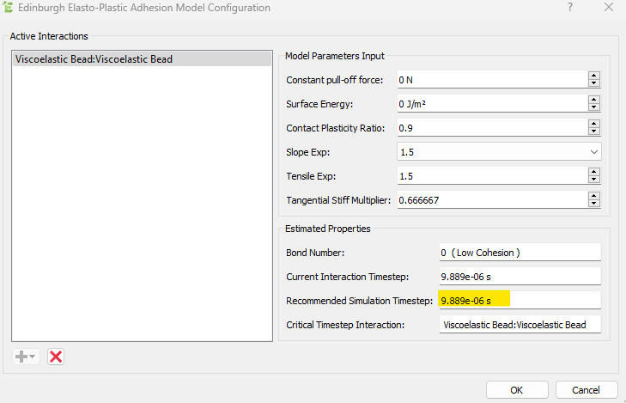This screenshot has width=626, height=403.
Task: Click the Surface Energy input field
Action: pyautogui.click(x=492, y=104)
